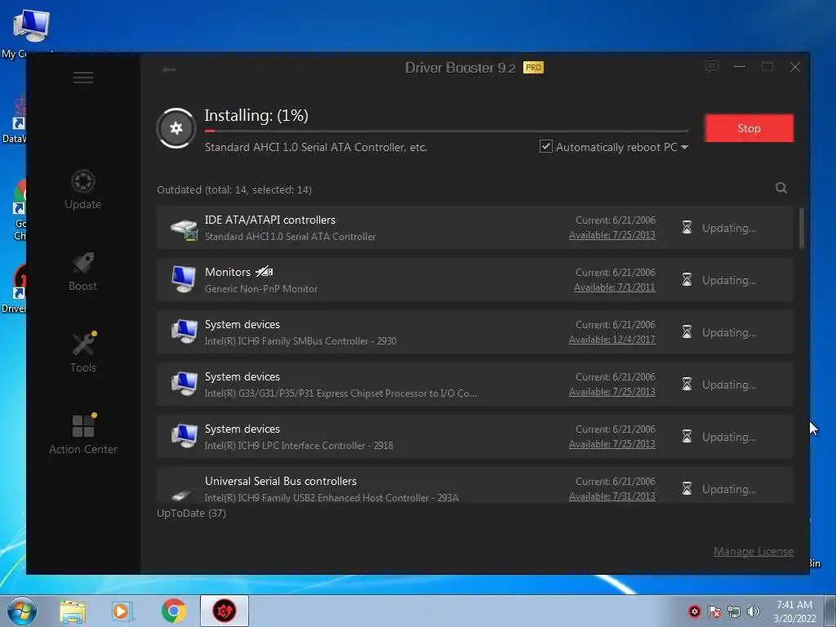The height and width of the screenshot is (627, 836).
Task: Click the feedback chat icon in title bar
Action: pyautogui.click(x=712, y=67)
